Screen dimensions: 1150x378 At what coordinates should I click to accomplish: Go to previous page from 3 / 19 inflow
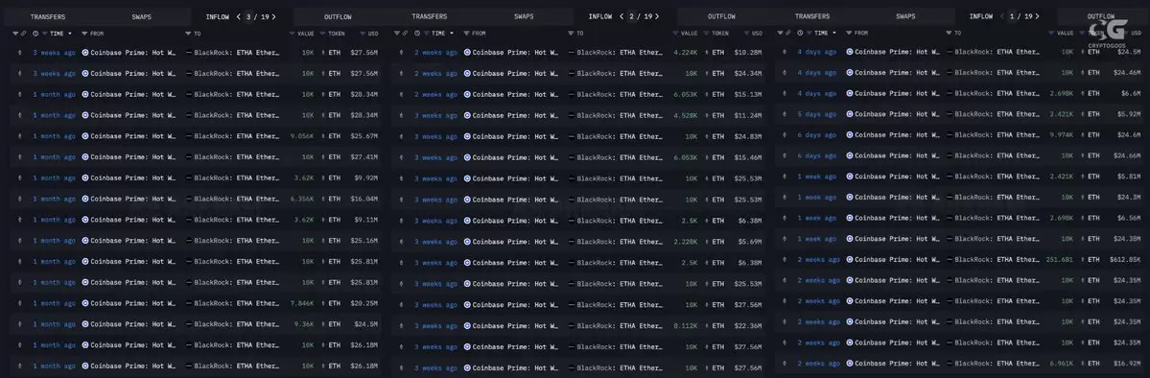point(239,17)
